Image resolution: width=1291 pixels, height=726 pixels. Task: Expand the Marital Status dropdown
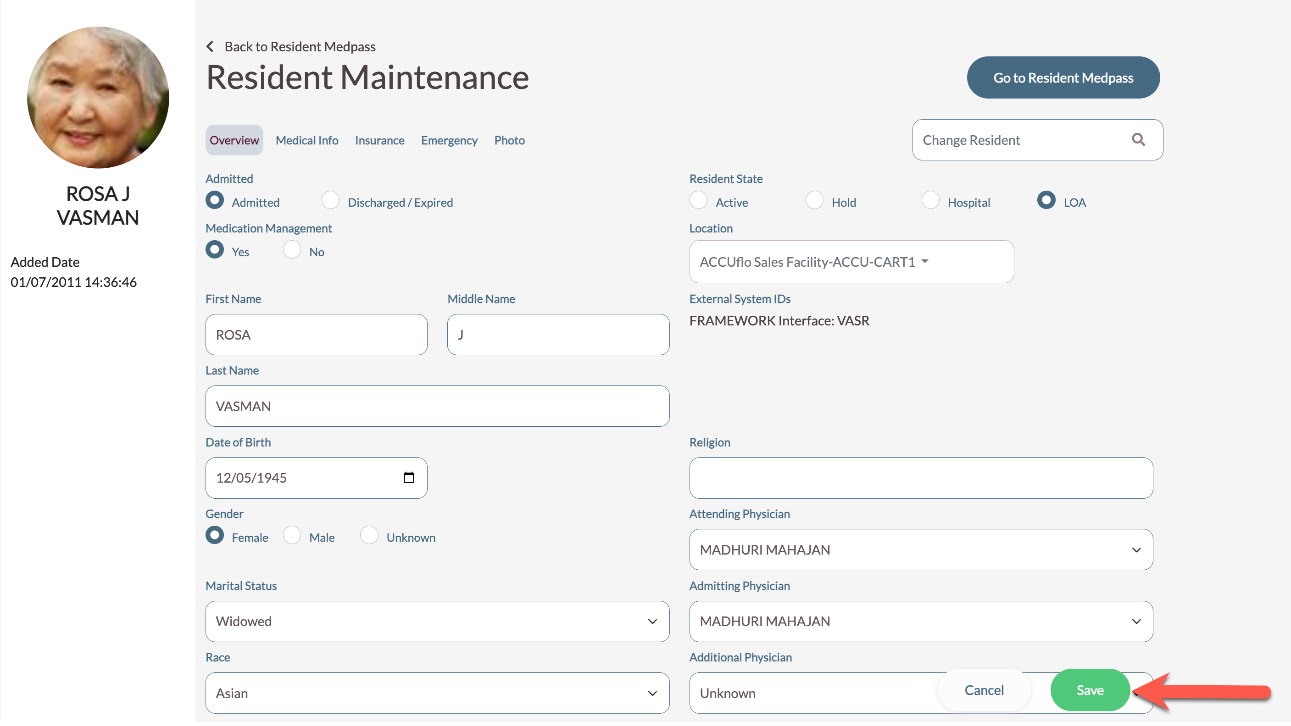(x=437, y=621)
